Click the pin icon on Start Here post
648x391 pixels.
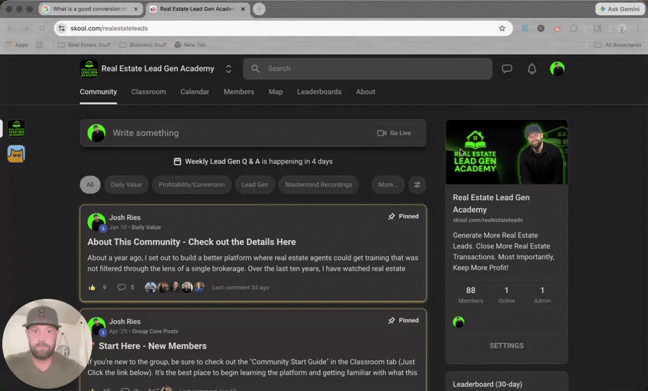coord(391,320)
